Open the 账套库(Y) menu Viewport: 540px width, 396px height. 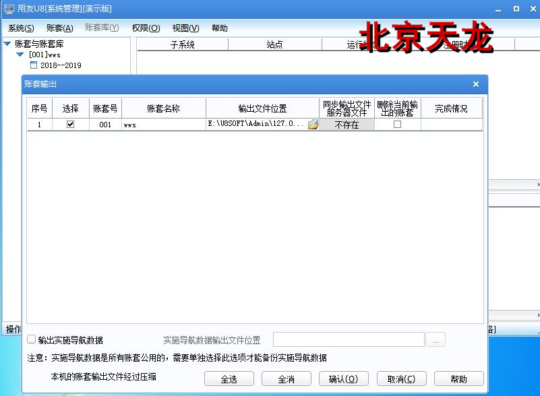coord(102,28)
